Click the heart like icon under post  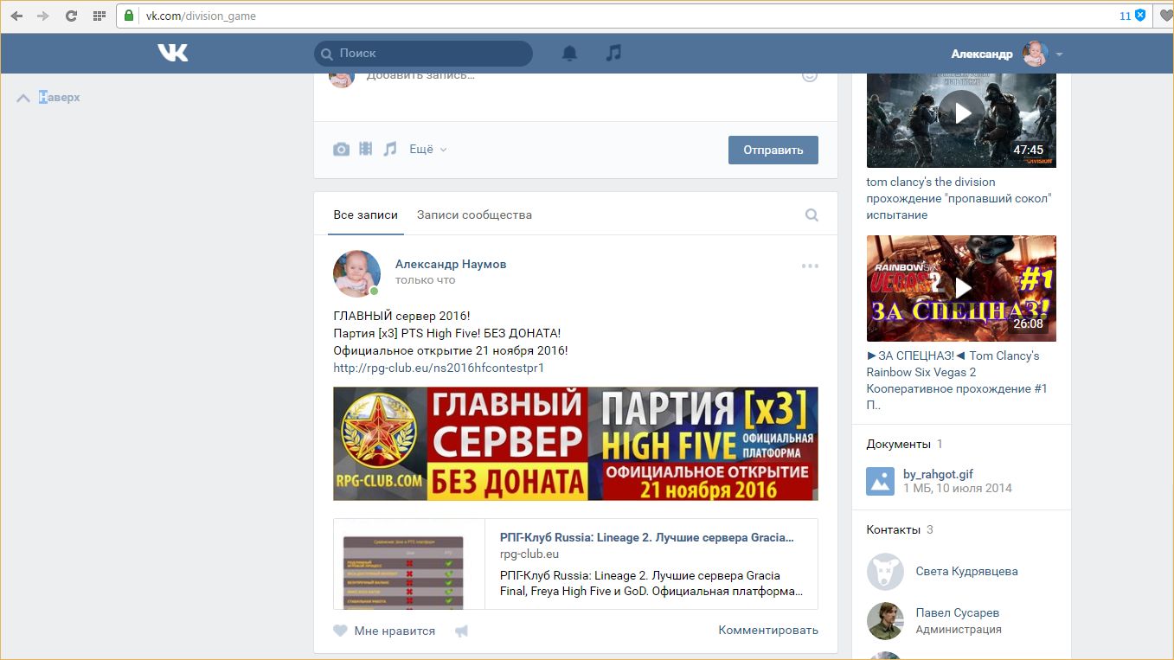341,631
